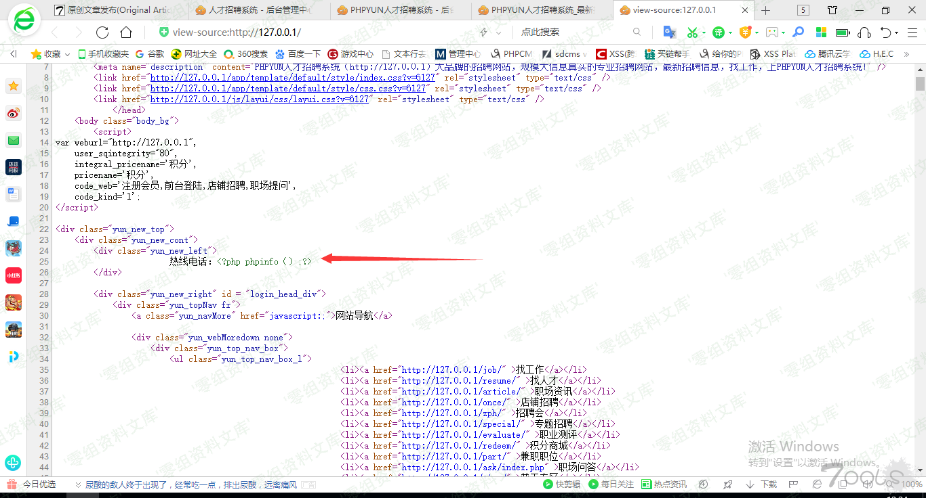The image size is (926, 498).
Task: Open the new tab plus button
Action: coord(766,10)
